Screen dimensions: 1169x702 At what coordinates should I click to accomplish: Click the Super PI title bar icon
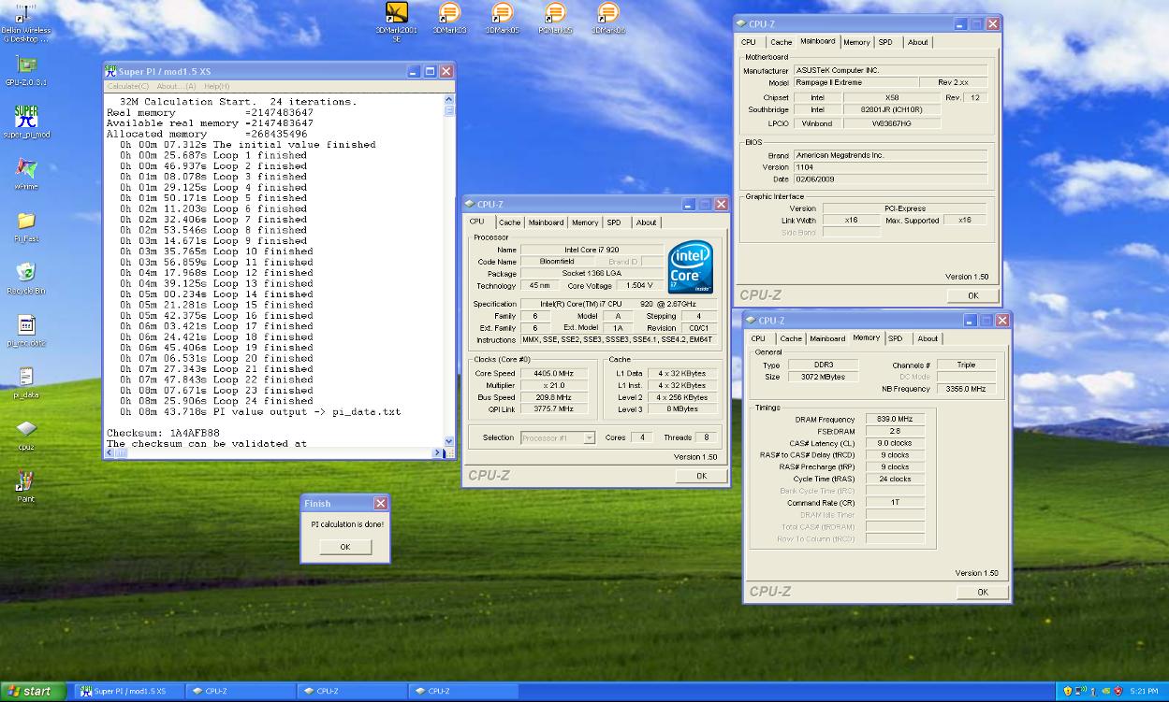(x=110, y=71)
